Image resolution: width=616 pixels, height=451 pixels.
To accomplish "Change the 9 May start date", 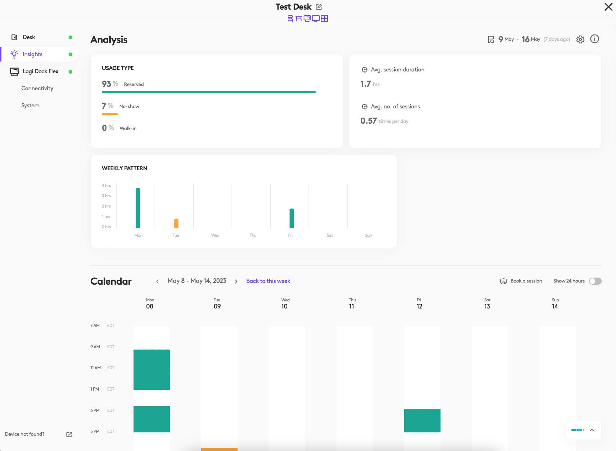I will click(506, 39).
